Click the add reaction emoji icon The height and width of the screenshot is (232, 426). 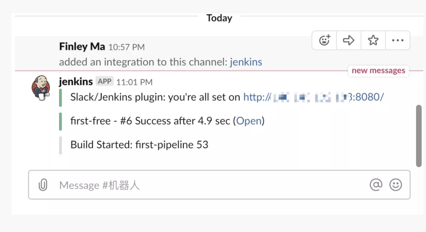324,40
